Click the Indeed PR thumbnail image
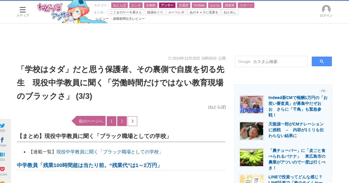Viewport: 349px width, 183px height. click(x=252, y=105)
